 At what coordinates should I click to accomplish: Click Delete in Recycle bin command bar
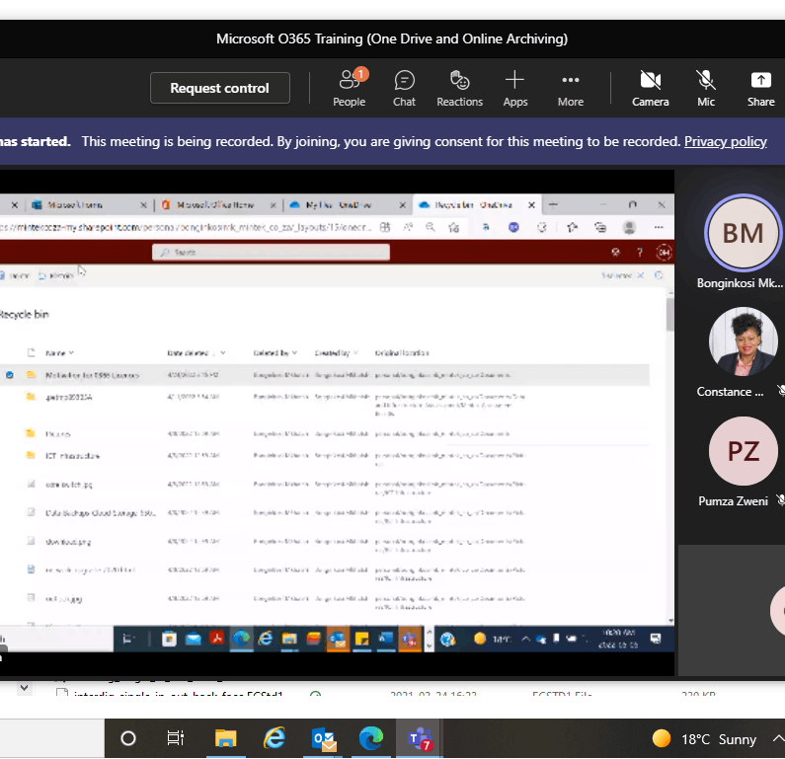15,275
